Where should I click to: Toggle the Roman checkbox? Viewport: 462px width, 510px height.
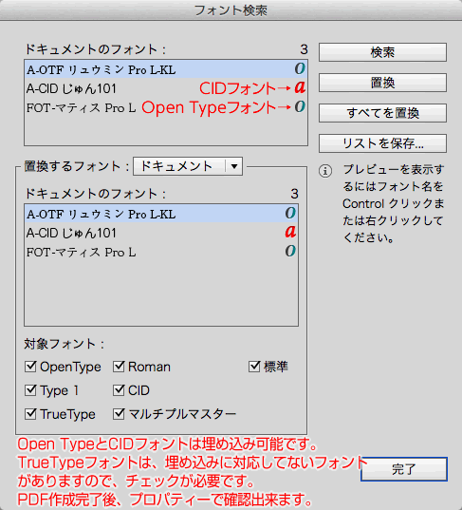[x=119, y=367]
